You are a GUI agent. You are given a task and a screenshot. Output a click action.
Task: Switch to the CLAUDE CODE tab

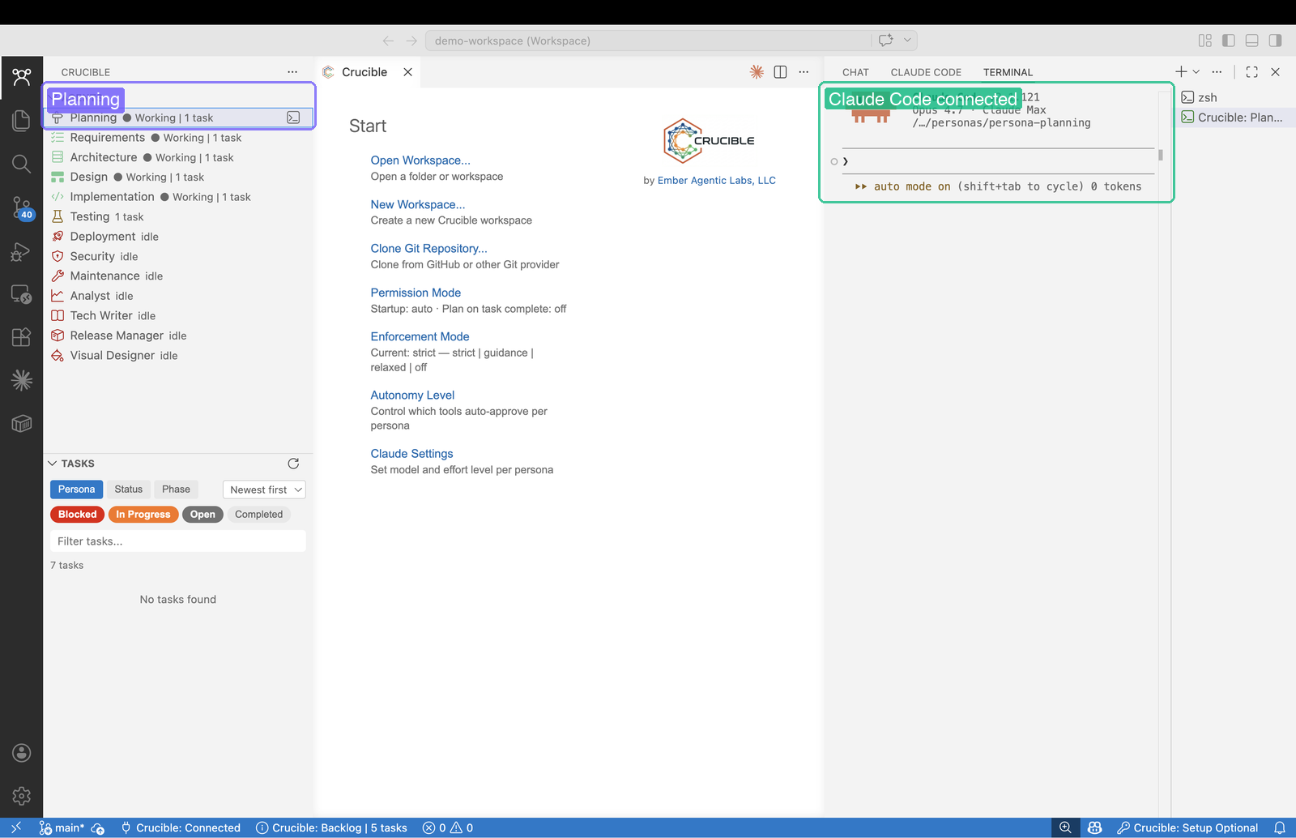coord(926,71)
